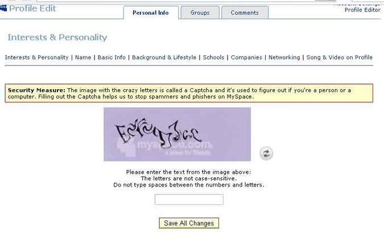Click the Security Measure notice box

pyautogui.click(x=189, y=93)
